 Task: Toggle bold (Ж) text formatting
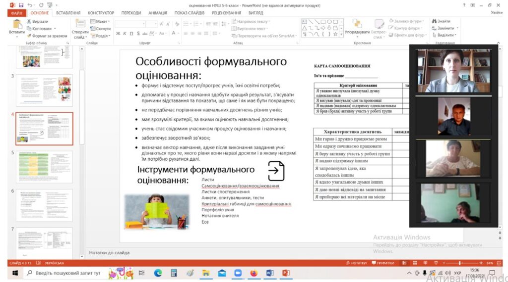118,34
